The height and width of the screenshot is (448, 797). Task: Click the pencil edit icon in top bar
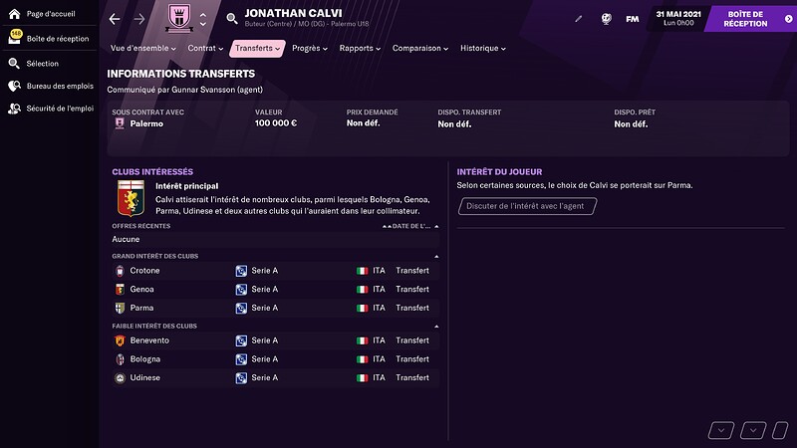pyautogui.click(x=579, y=19)
